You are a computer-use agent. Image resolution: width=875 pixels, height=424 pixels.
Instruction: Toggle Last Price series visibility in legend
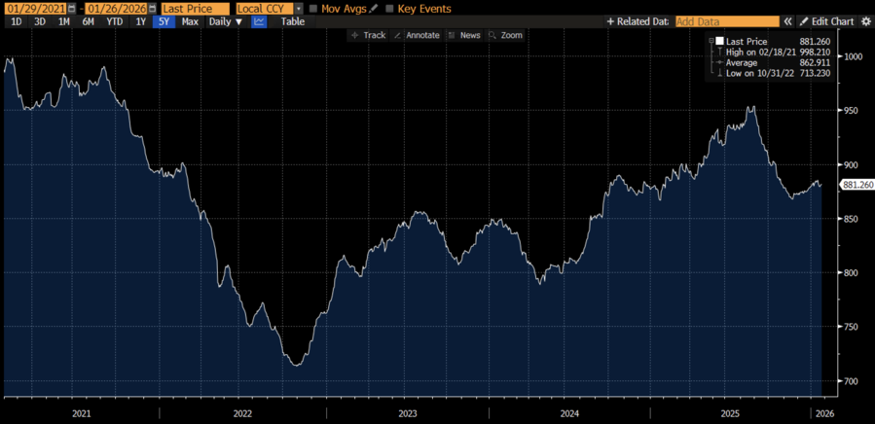tap(745, 42)
